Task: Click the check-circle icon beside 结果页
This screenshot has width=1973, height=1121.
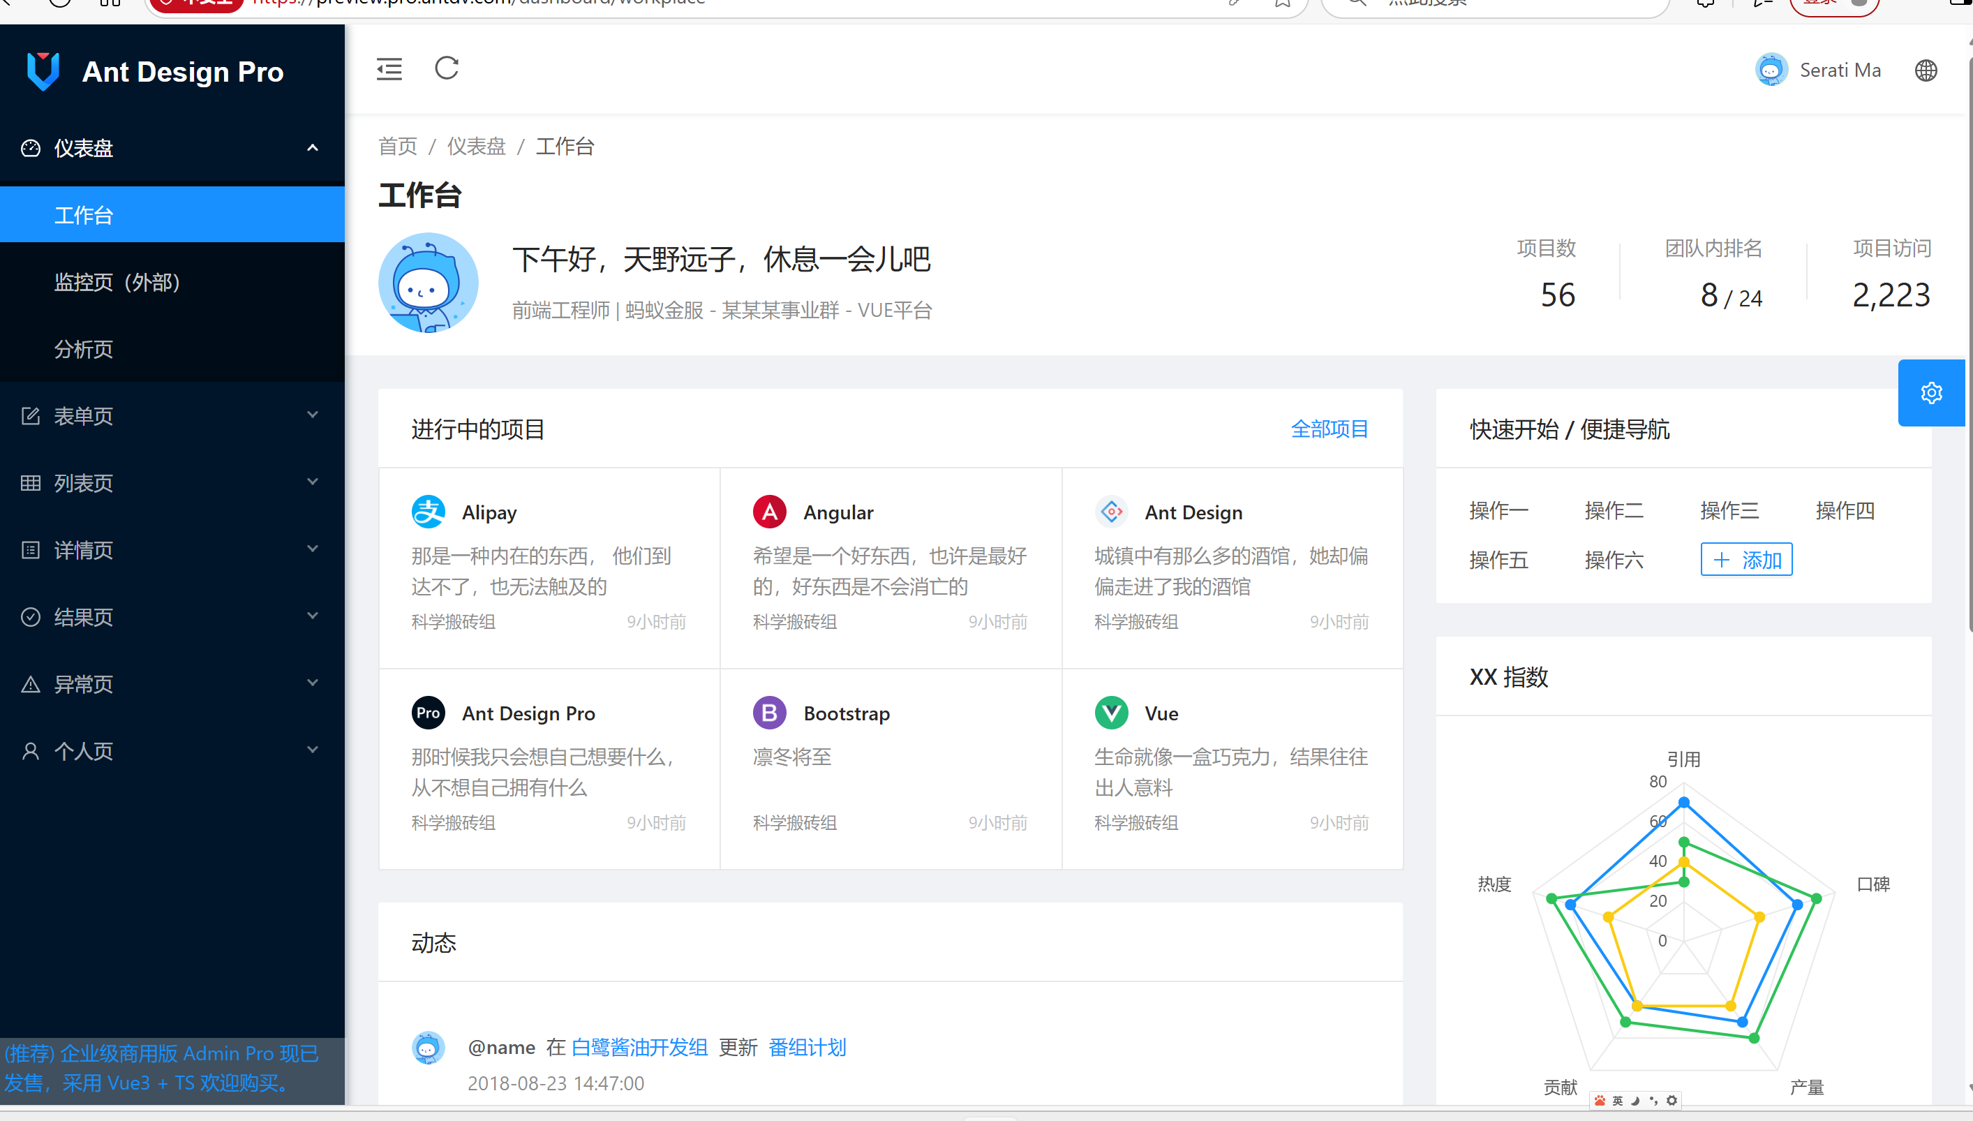Action: point(31,617)
